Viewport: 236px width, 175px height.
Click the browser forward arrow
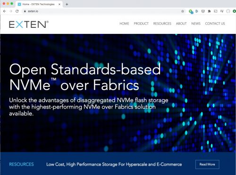(11, 11)
